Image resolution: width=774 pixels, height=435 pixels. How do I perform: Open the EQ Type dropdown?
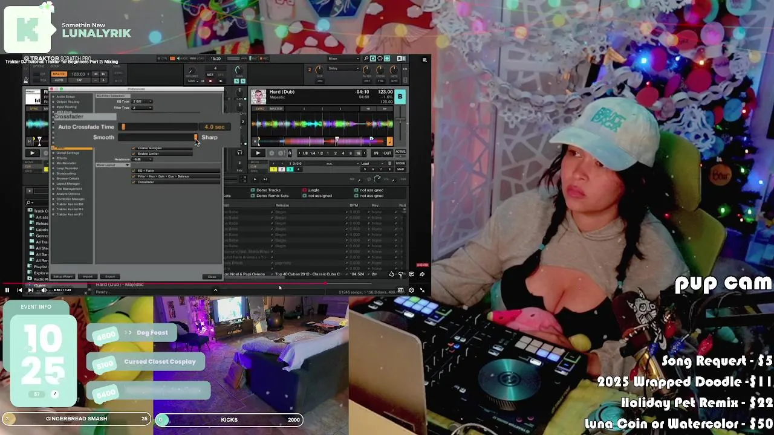tap(143, 101)
